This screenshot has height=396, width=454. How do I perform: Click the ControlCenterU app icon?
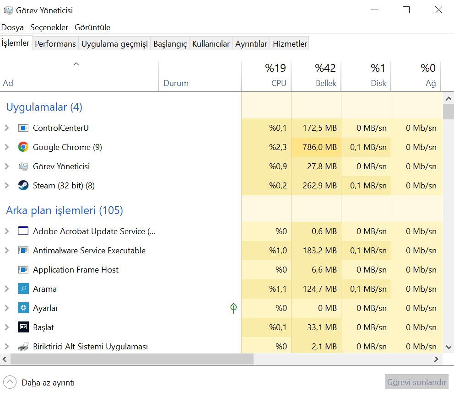pos(23,128)
